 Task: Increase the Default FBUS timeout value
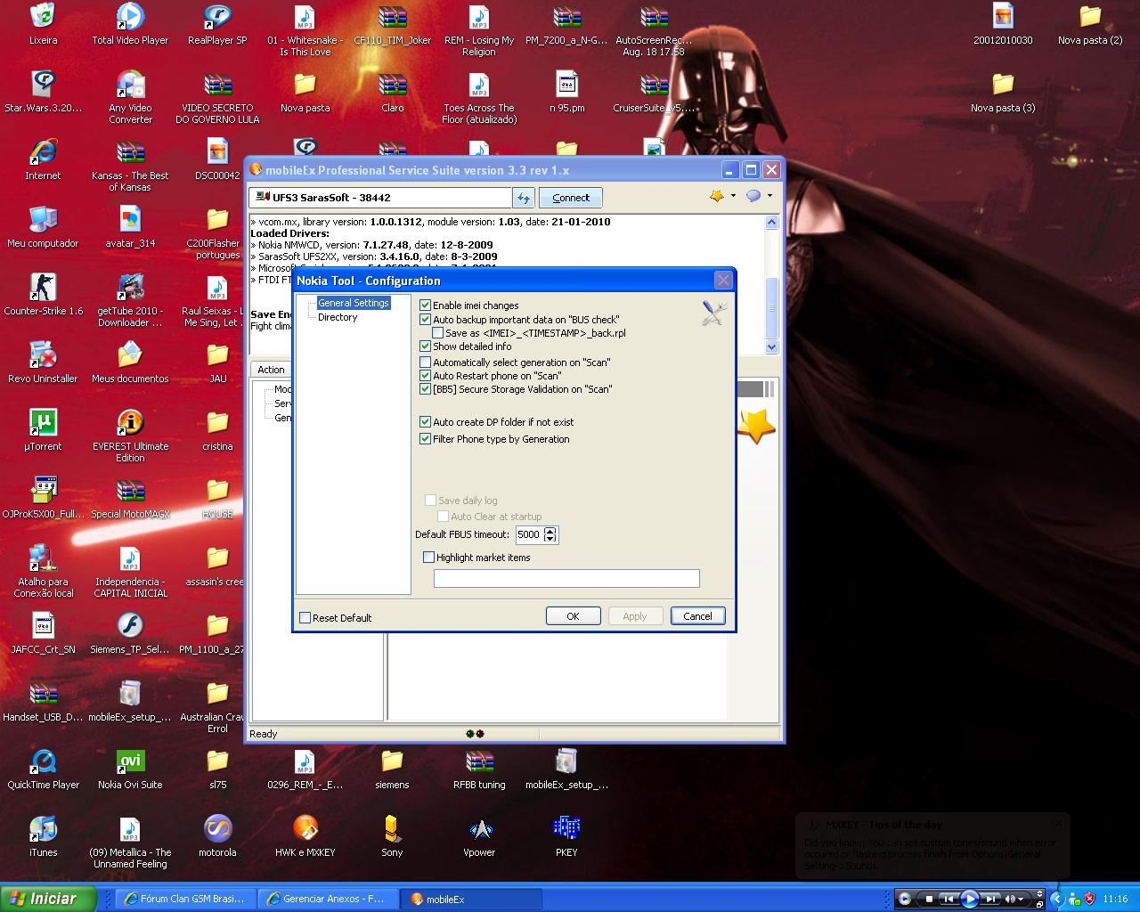550,531
